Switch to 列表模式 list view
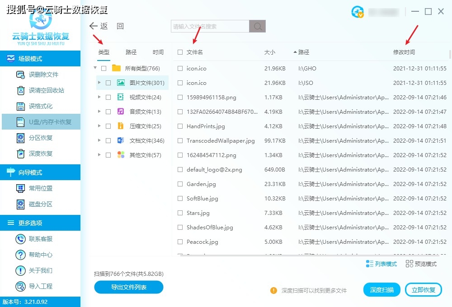 tap(381, 264)
